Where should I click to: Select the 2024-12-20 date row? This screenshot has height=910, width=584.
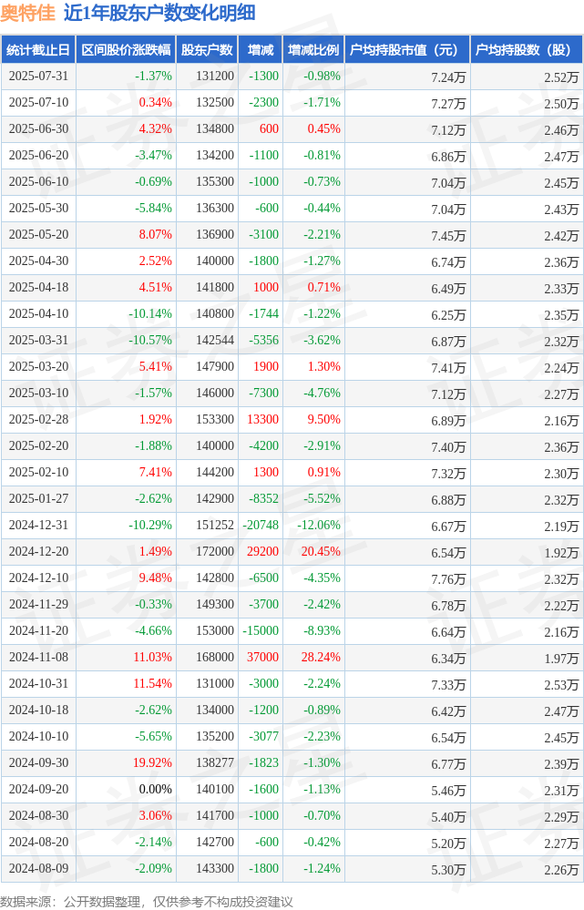tap(292, 552)
